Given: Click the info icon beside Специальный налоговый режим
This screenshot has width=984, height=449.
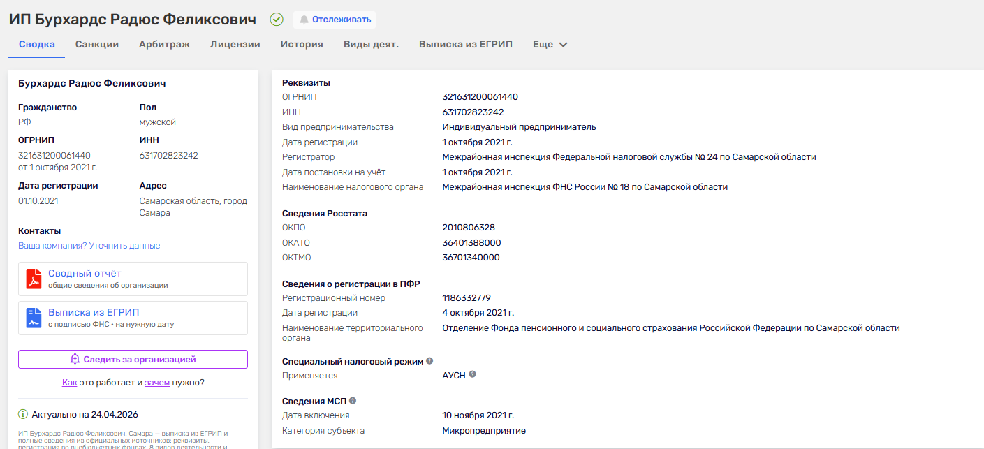Looking at the screenshot, I should 429,361.
